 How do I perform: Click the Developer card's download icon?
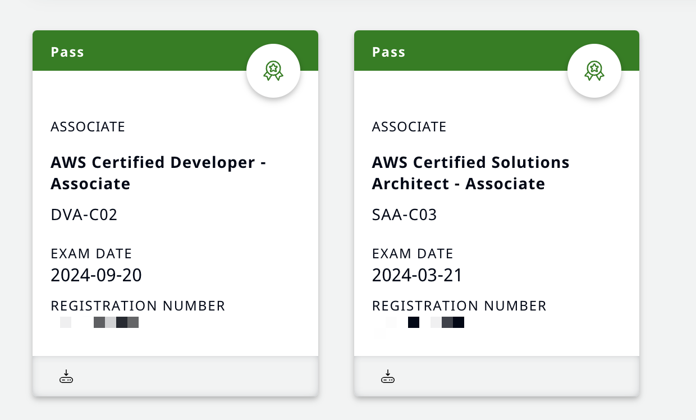pyautogui.click(x=66, y=377)
